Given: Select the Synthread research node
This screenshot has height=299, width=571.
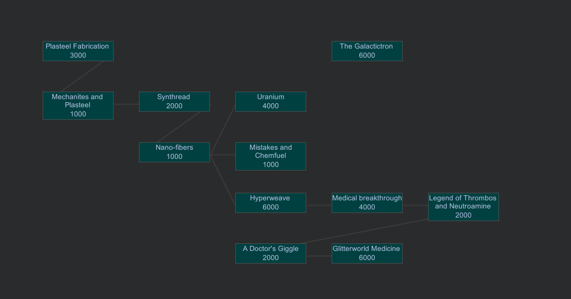Looking at the screenshot, I should 174,102.
